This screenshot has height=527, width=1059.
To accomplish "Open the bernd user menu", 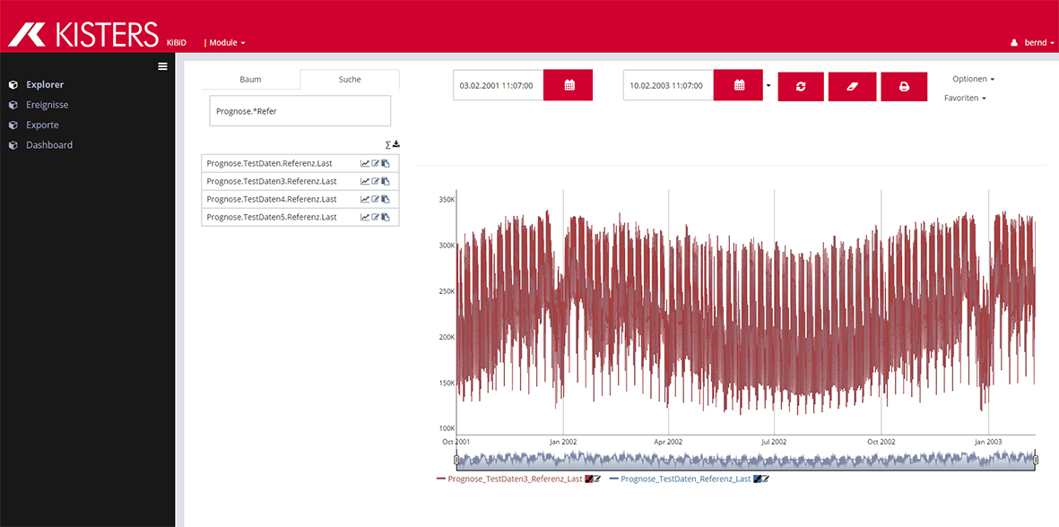I will (1032, 42).
